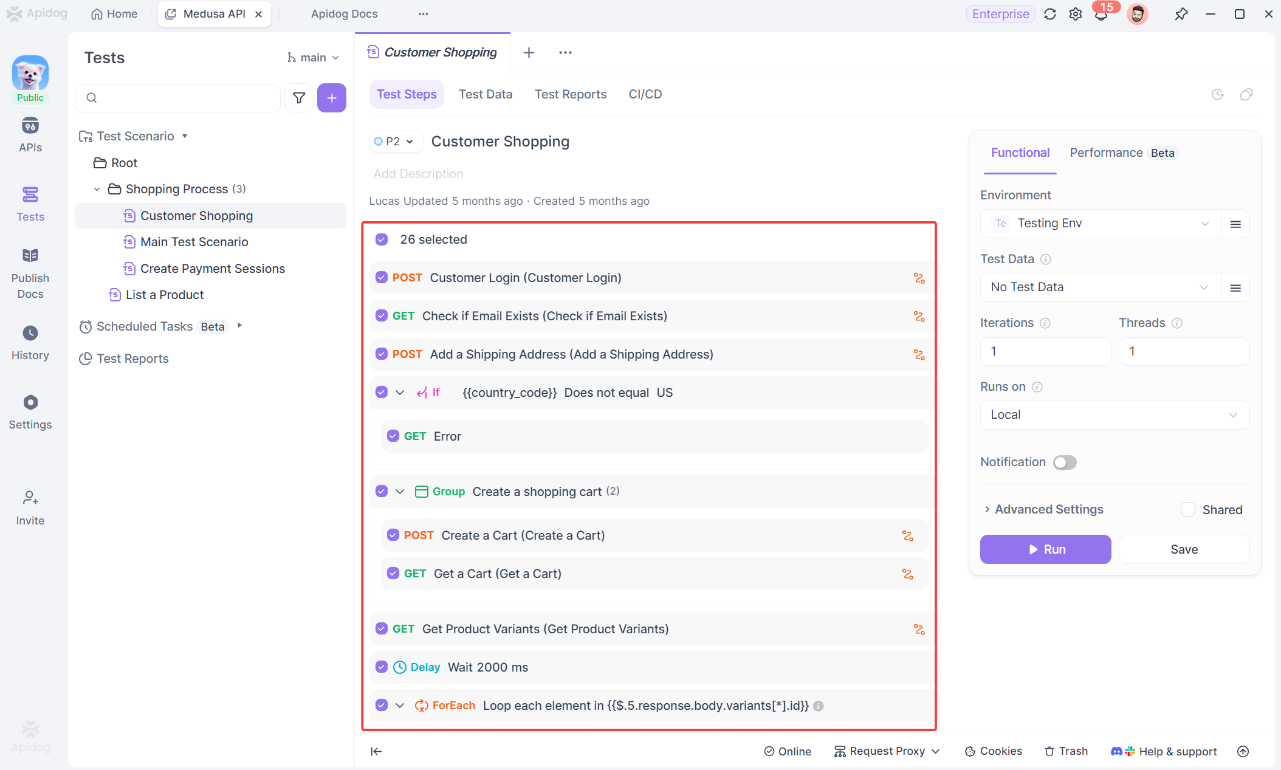This screenshot has width=1281, height=770.
Task: Open the Performance Beta tab
Action: tap(1105, 153)
